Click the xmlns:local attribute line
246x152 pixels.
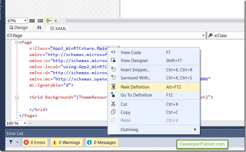click(x=68, y=67)
